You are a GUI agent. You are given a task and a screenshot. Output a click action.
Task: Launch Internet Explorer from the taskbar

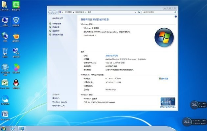[13, 129]
